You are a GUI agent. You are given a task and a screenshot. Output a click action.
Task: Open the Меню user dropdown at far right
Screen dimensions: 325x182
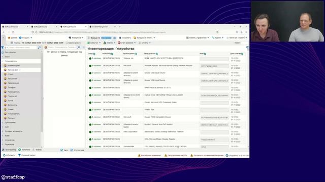pyautogui.click(x=237, y=38)
